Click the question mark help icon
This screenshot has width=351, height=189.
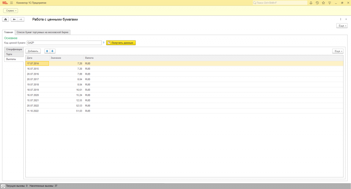pos(104,43)
